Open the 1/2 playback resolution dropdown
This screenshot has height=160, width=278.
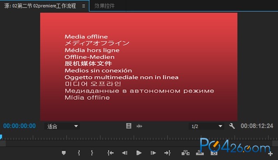tap(206, 126)
